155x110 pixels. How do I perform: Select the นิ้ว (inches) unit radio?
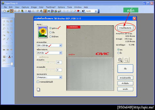[118, 53]
